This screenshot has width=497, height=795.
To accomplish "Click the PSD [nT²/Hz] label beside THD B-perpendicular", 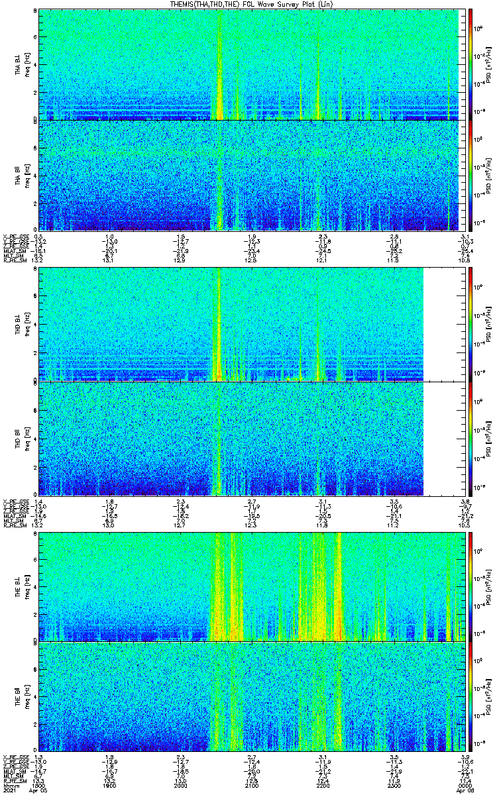I will (488, 324).
